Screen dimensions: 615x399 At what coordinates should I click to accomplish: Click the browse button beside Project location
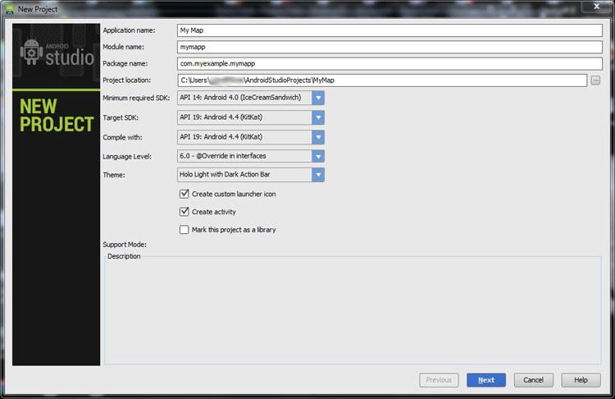coord(596,80)
